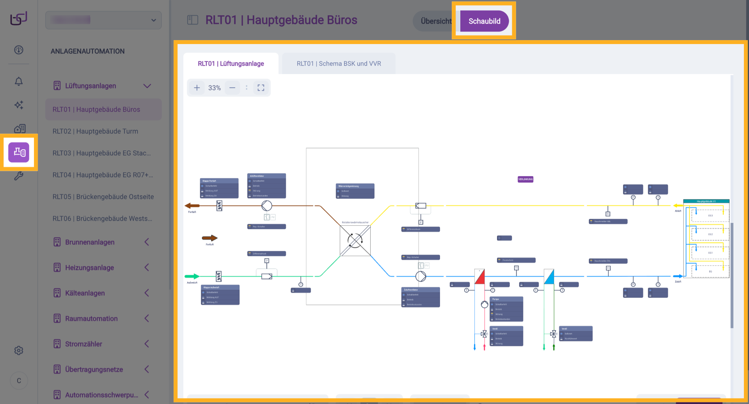The width and height of the screenshot is (749, 404).
Task: Click the dashboard gauge icon in sidebar
Action: pos(19,50)
